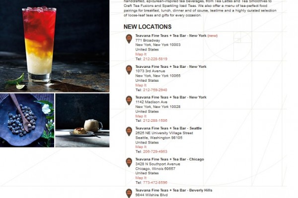
Task: Open Map It for the Chicago location
Action: click(141, 178)
